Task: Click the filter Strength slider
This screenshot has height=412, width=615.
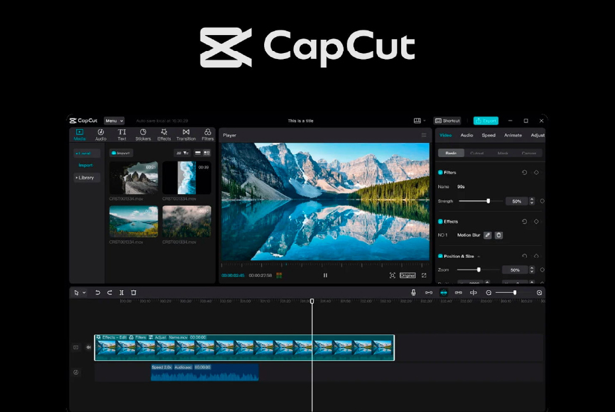Action: click(481, 201)
